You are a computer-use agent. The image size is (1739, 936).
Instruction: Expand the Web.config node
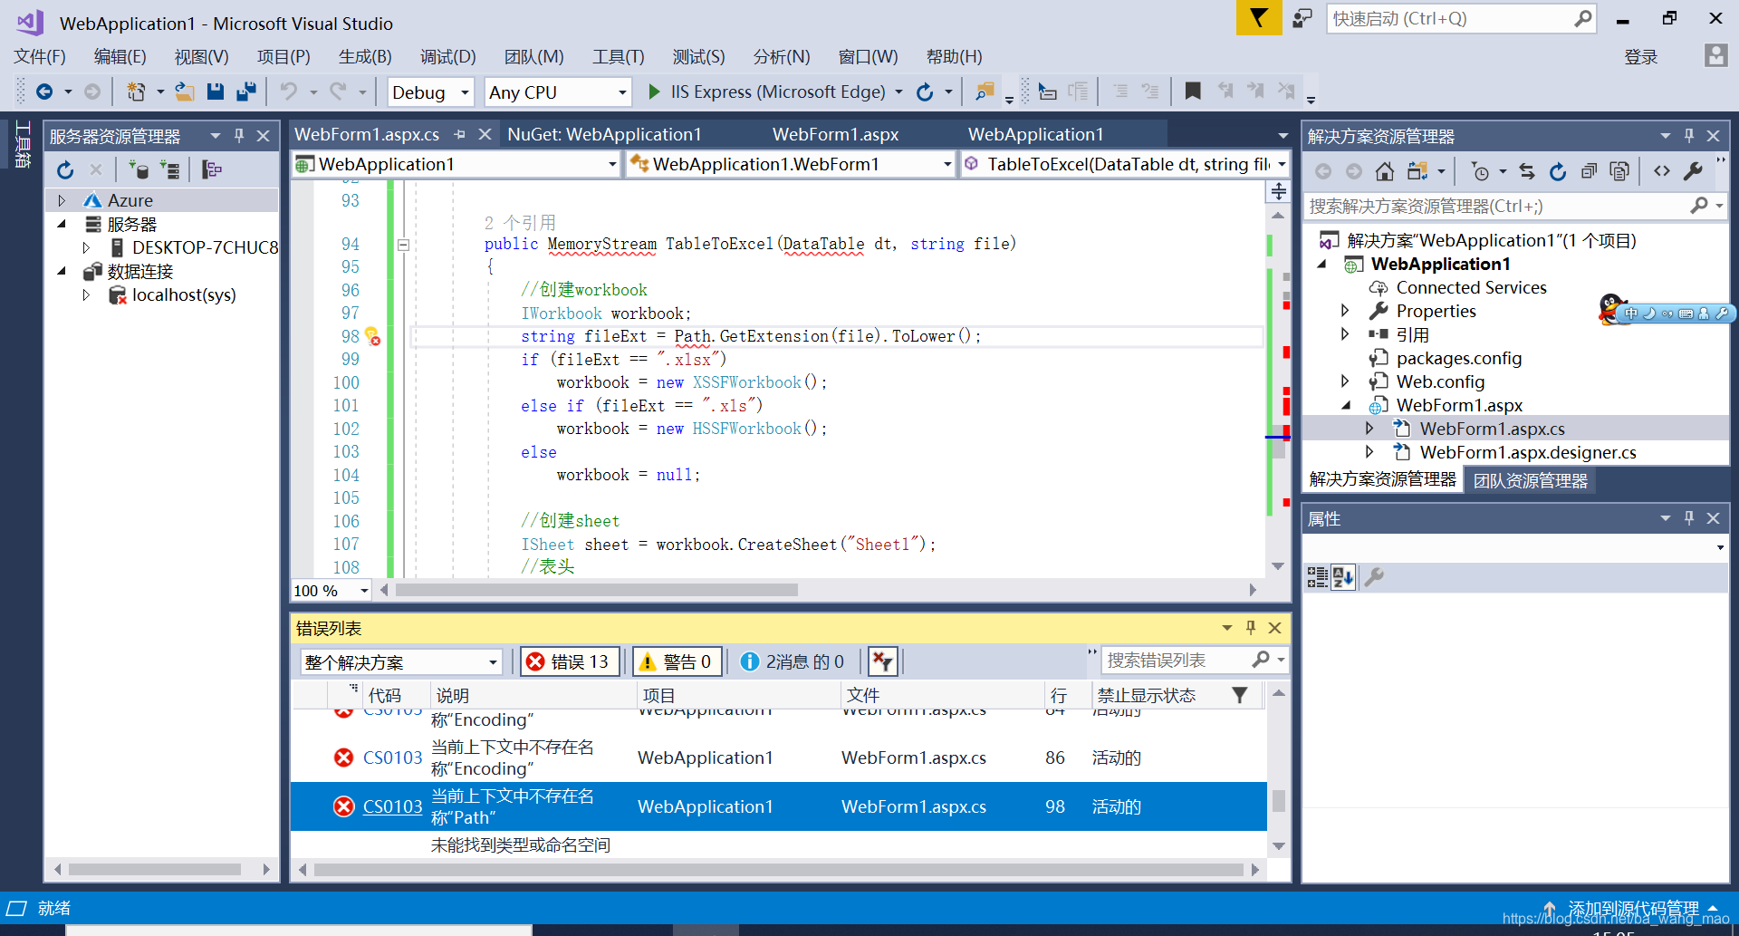tap(1345, 381)
